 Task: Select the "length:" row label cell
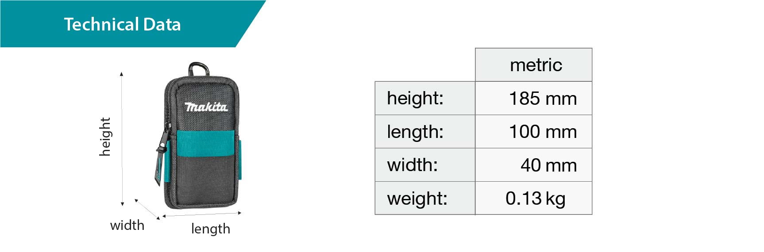click(424, 132)
